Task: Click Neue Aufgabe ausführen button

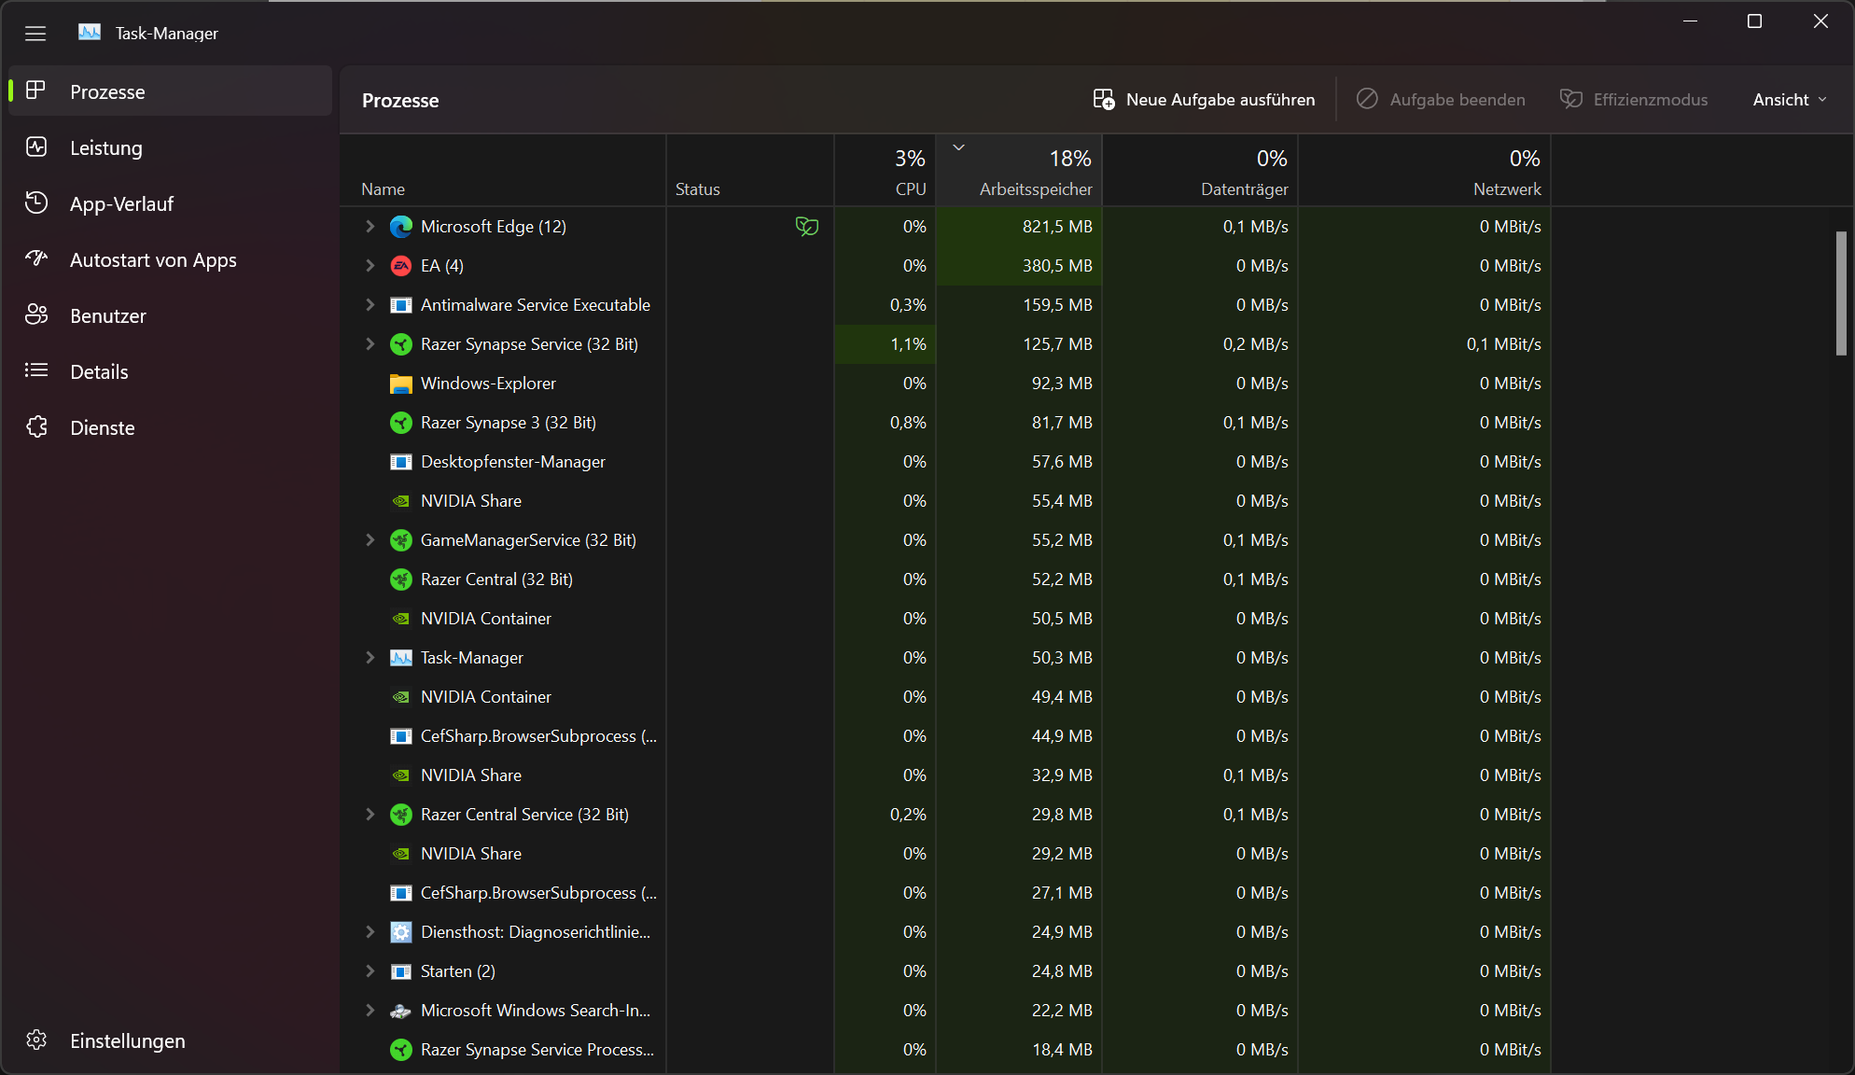Action: click(x=1204, y=100)
